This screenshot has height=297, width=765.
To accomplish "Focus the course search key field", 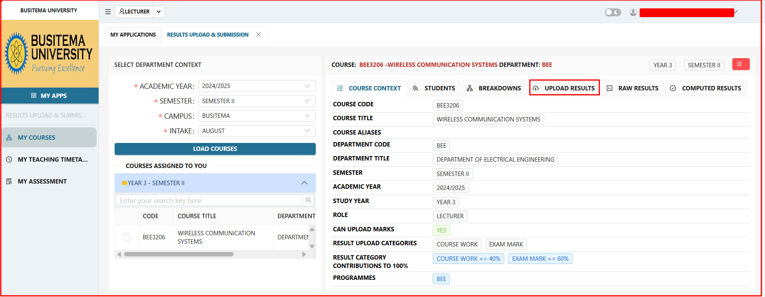I will tap(209, 200).
